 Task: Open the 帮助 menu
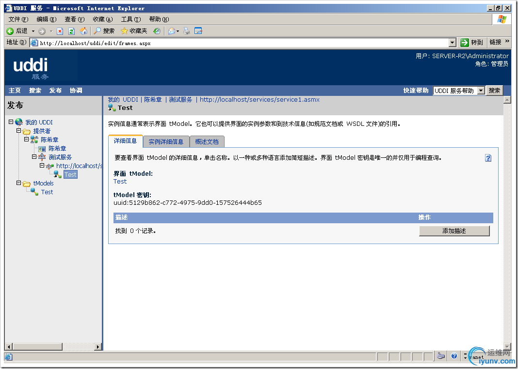159,19
